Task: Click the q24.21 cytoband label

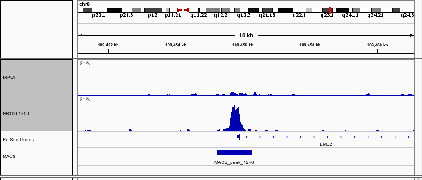Action: (376, 15)
